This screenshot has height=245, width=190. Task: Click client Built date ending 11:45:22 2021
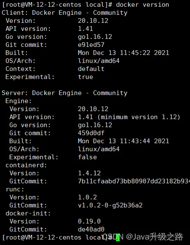pos(124,53)
